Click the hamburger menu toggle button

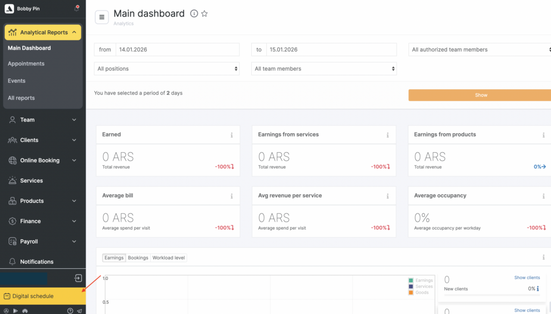click(102, 17)
